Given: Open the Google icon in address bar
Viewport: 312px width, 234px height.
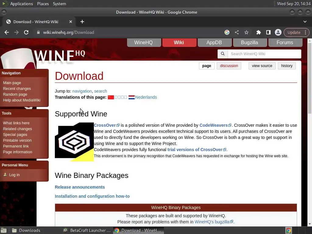Looking at the screenshot, I should point(227,32).
